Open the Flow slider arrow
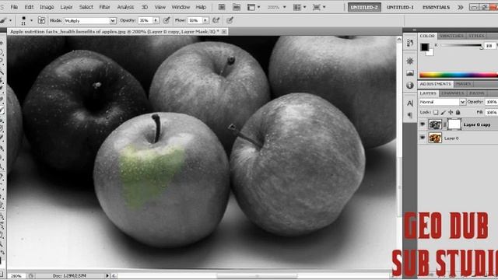The image size is (498, 280). coord(205,20)
